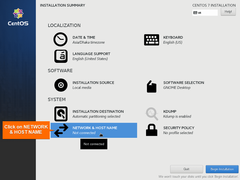This screenshot has width=240, height=180.
Task: Click the 'Kdump is enabled' status text
Action: click(177, 117)
